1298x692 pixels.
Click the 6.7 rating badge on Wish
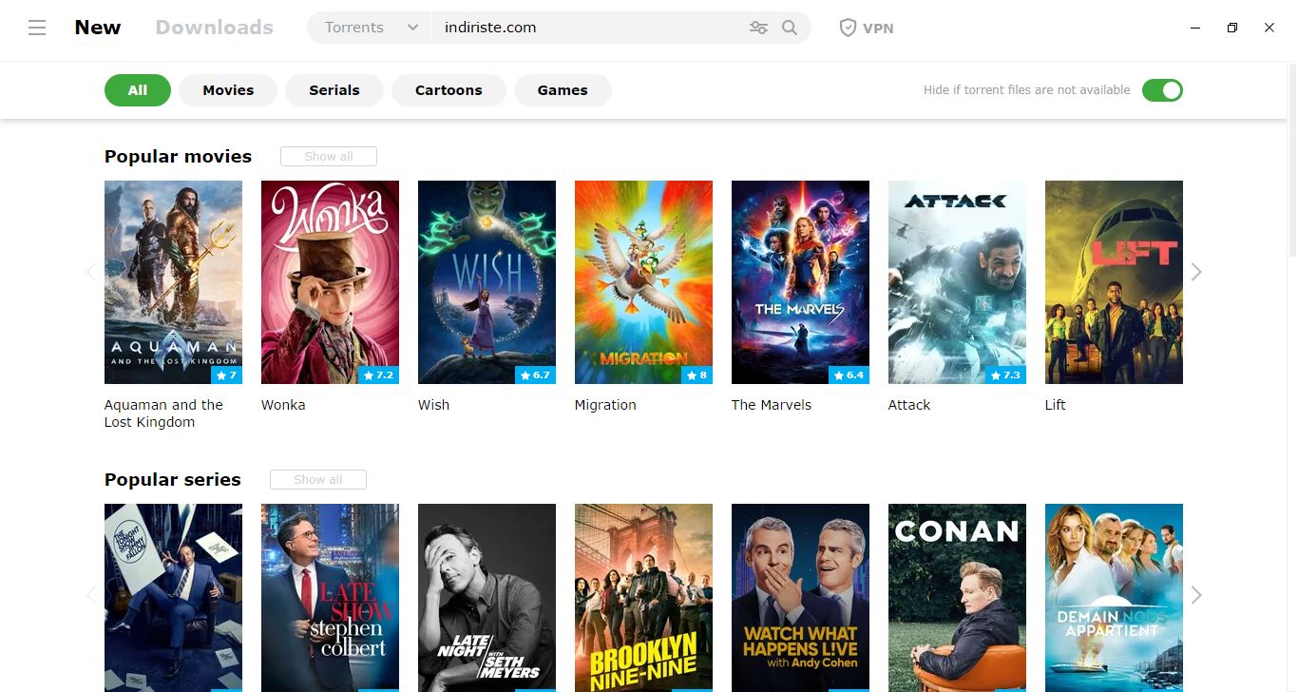536,375
